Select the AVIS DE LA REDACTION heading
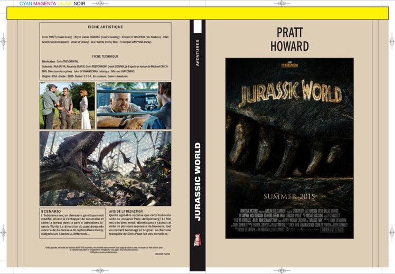This screenshot has height=274, width=395. tap(126, 211)
